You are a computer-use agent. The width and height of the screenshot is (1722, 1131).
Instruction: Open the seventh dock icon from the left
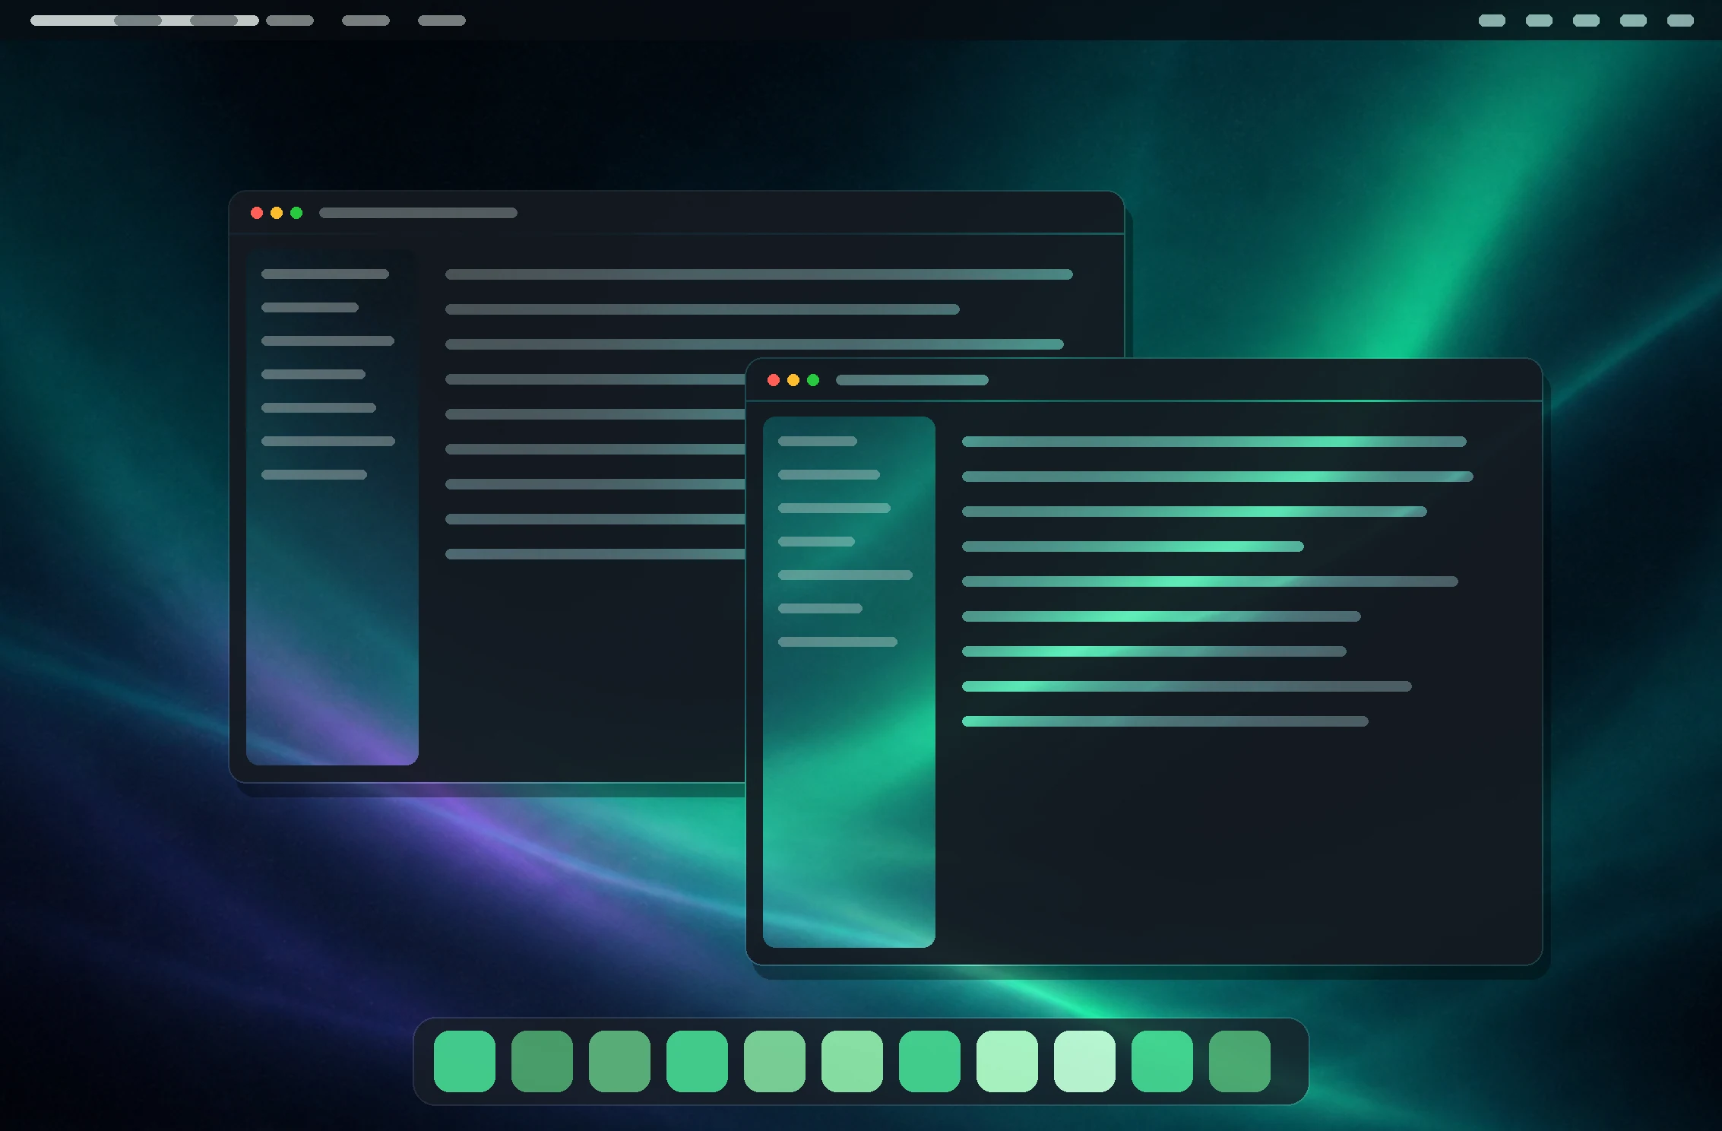pyautogui.click(x=929, y=1061)
